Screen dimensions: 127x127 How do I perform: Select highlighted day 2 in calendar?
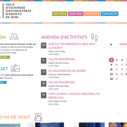111,60
